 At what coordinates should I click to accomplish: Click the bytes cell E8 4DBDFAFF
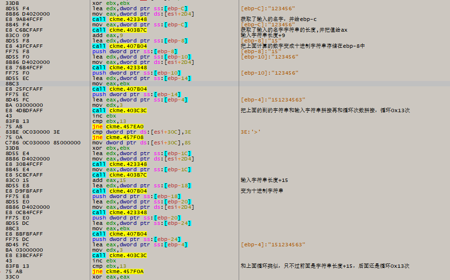(24, 110)
